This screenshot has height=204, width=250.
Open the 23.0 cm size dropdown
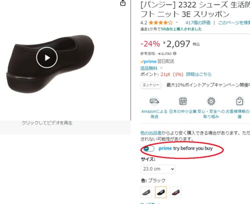tap(158, 169)
